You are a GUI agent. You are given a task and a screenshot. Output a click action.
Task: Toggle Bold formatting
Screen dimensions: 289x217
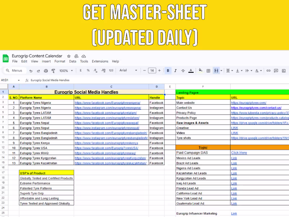[168, 71]
